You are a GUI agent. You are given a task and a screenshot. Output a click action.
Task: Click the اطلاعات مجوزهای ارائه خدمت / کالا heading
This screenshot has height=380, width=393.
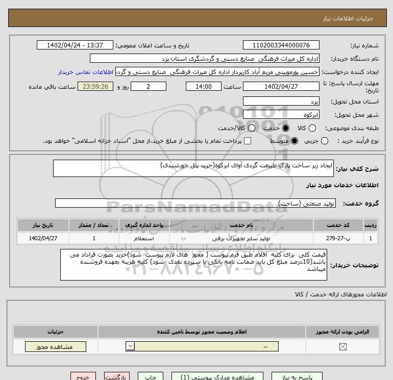(340, 294)
